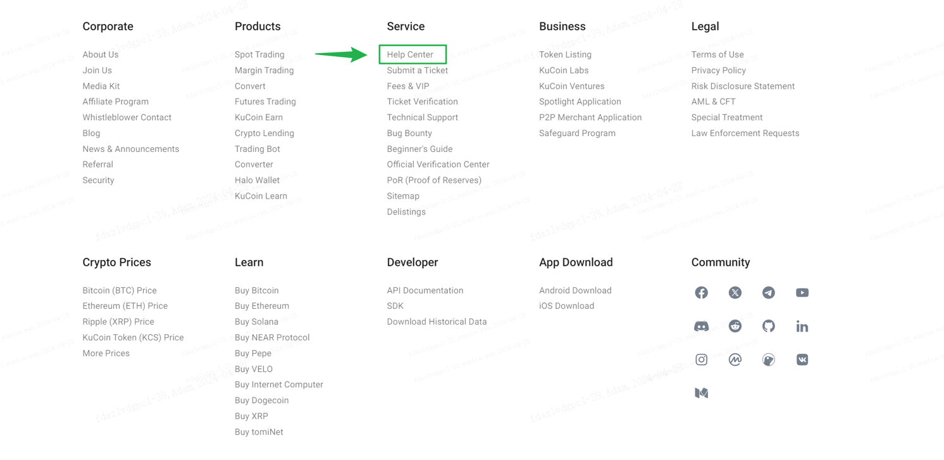Open the Submit a Ticket link
Screen dimensions: 944x460
click(x=417, y=70)
